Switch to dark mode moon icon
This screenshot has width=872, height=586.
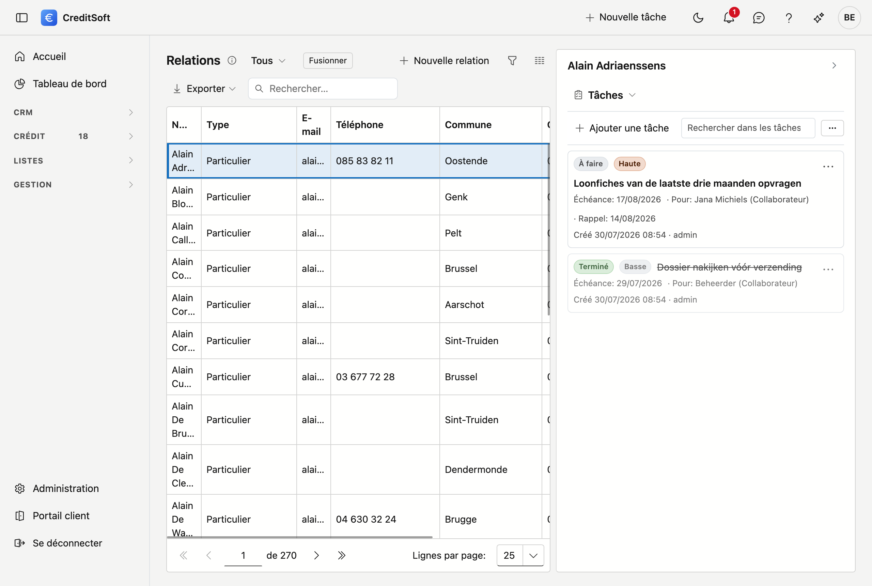(x=698, y=18)
